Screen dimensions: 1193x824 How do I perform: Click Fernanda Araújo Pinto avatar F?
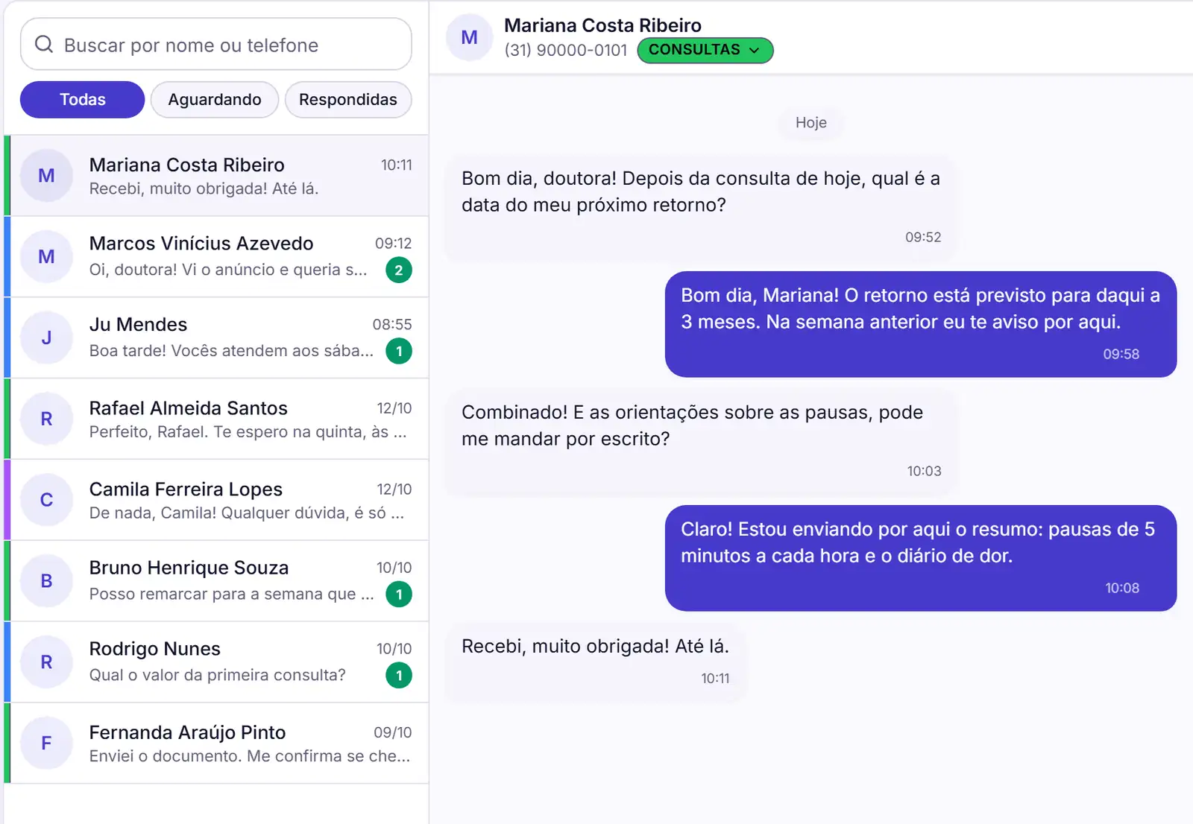coord(46,744)
